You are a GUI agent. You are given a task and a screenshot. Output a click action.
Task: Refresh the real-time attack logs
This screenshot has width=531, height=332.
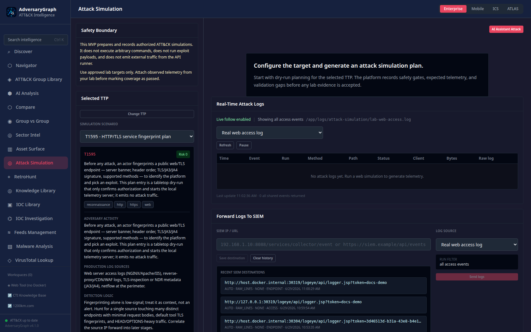click(225, 145)
